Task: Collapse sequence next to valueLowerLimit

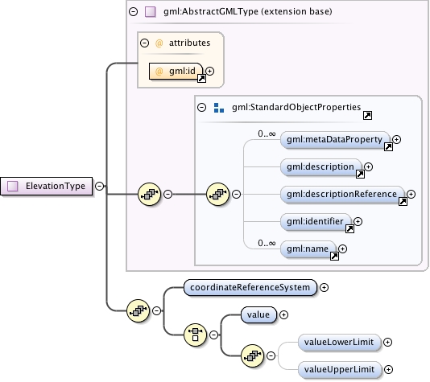Action: point(271,355)
